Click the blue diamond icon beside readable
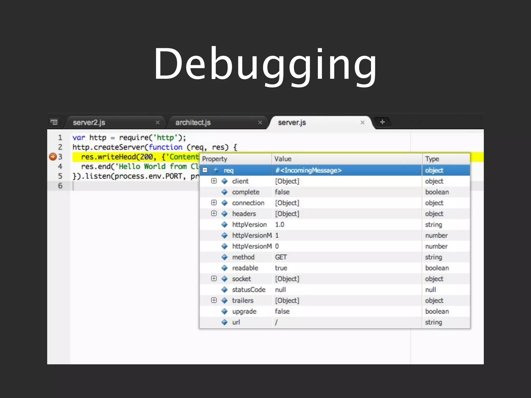Image resolution: width=531 pixels, height=398 pixels. pyautogui.click(x=225, y=268)
